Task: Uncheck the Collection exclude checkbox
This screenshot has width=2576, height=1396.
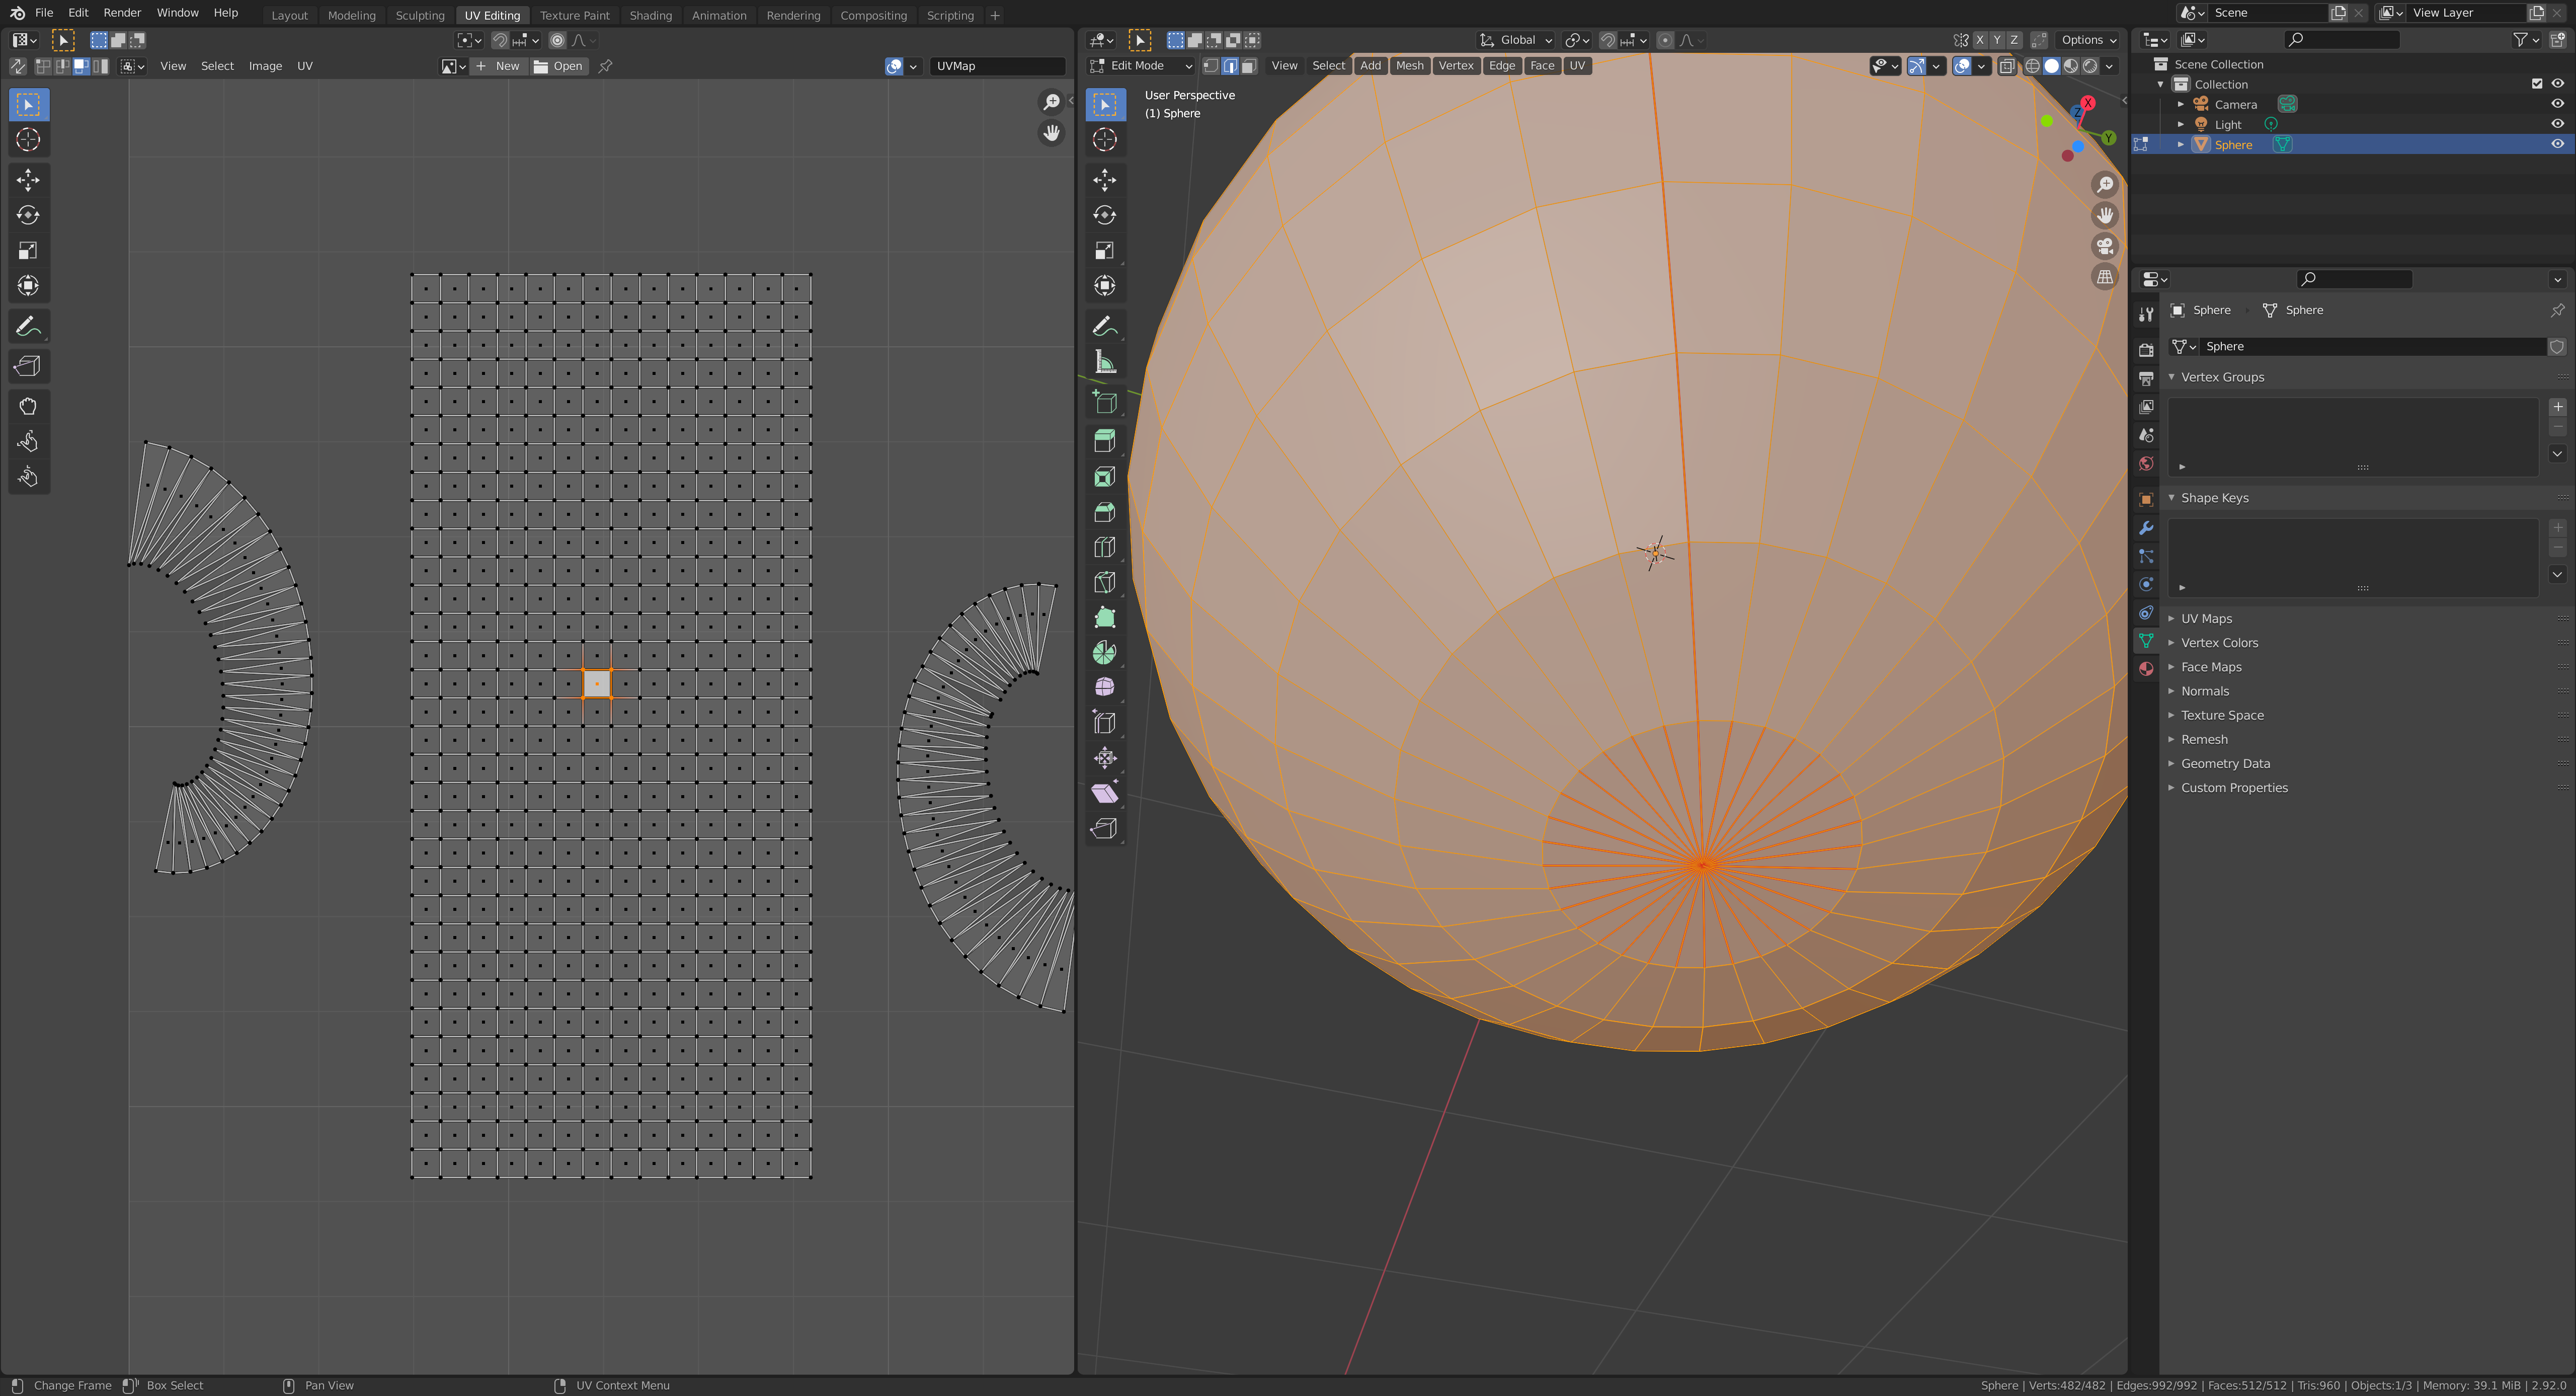Action: pyautogui.click(x=2537, y=84)
